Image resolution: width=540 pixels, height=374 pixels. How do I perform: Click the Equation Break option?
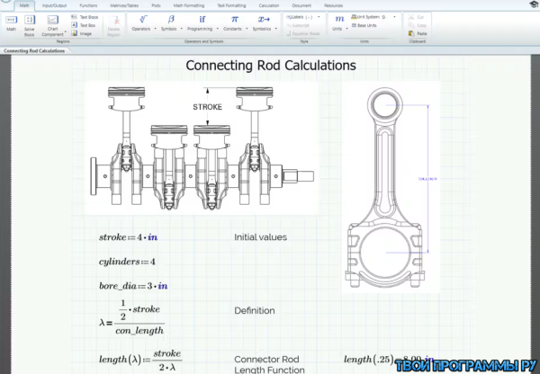303,34
